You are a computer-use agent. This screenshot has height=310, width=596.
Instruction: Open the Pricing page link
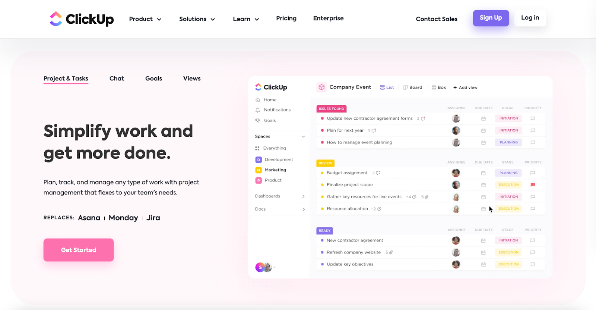click(x=286, y=18)
